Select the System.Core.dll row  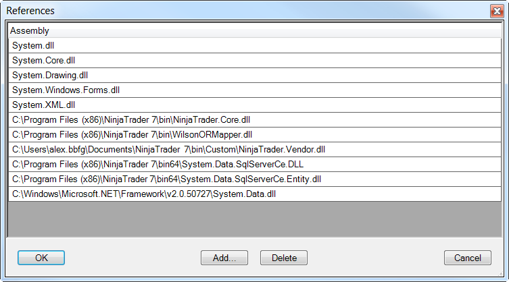(255, 61)
